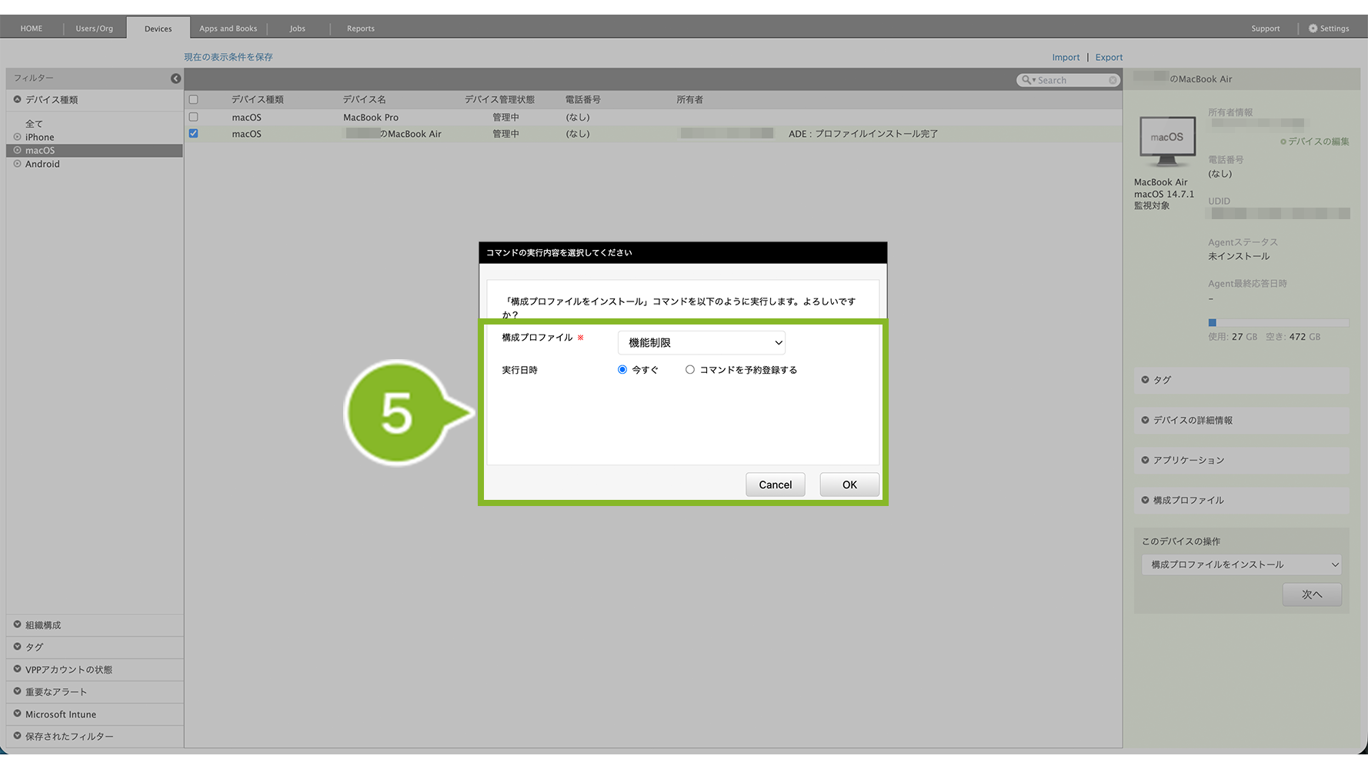Viewport: 1368px width, 769px height.
Task: Expand the タグ section in device details
Action: [1241, 380]
